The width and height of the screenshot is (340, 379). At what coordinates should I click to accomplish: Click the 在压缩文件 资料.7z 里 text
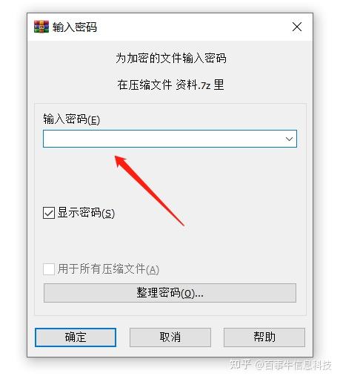(170, 85)
